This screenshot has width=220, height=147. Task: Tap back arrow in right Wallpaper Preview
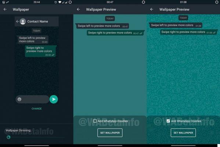coord(152,10)
